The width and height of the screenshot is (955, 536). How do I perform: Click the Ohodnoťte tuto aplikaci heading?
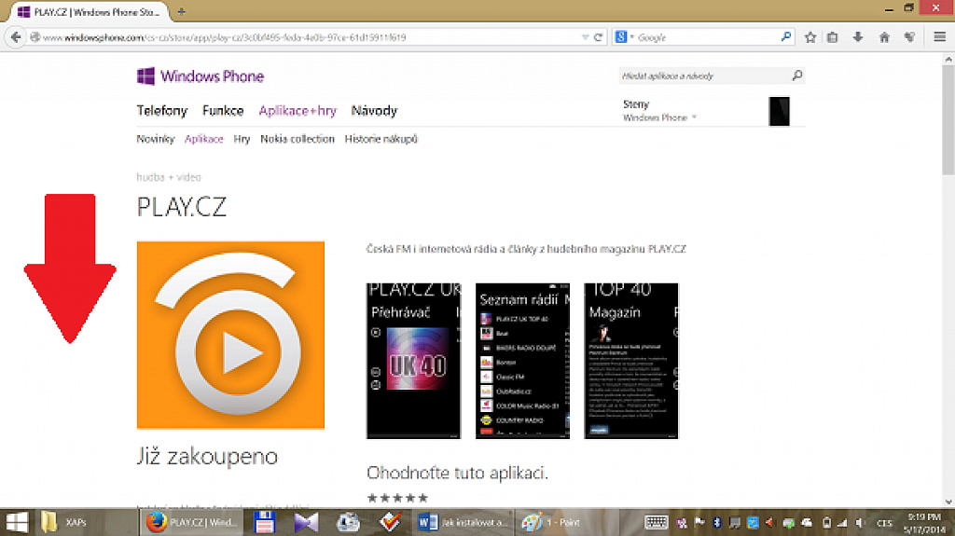[x=457, y=473]
